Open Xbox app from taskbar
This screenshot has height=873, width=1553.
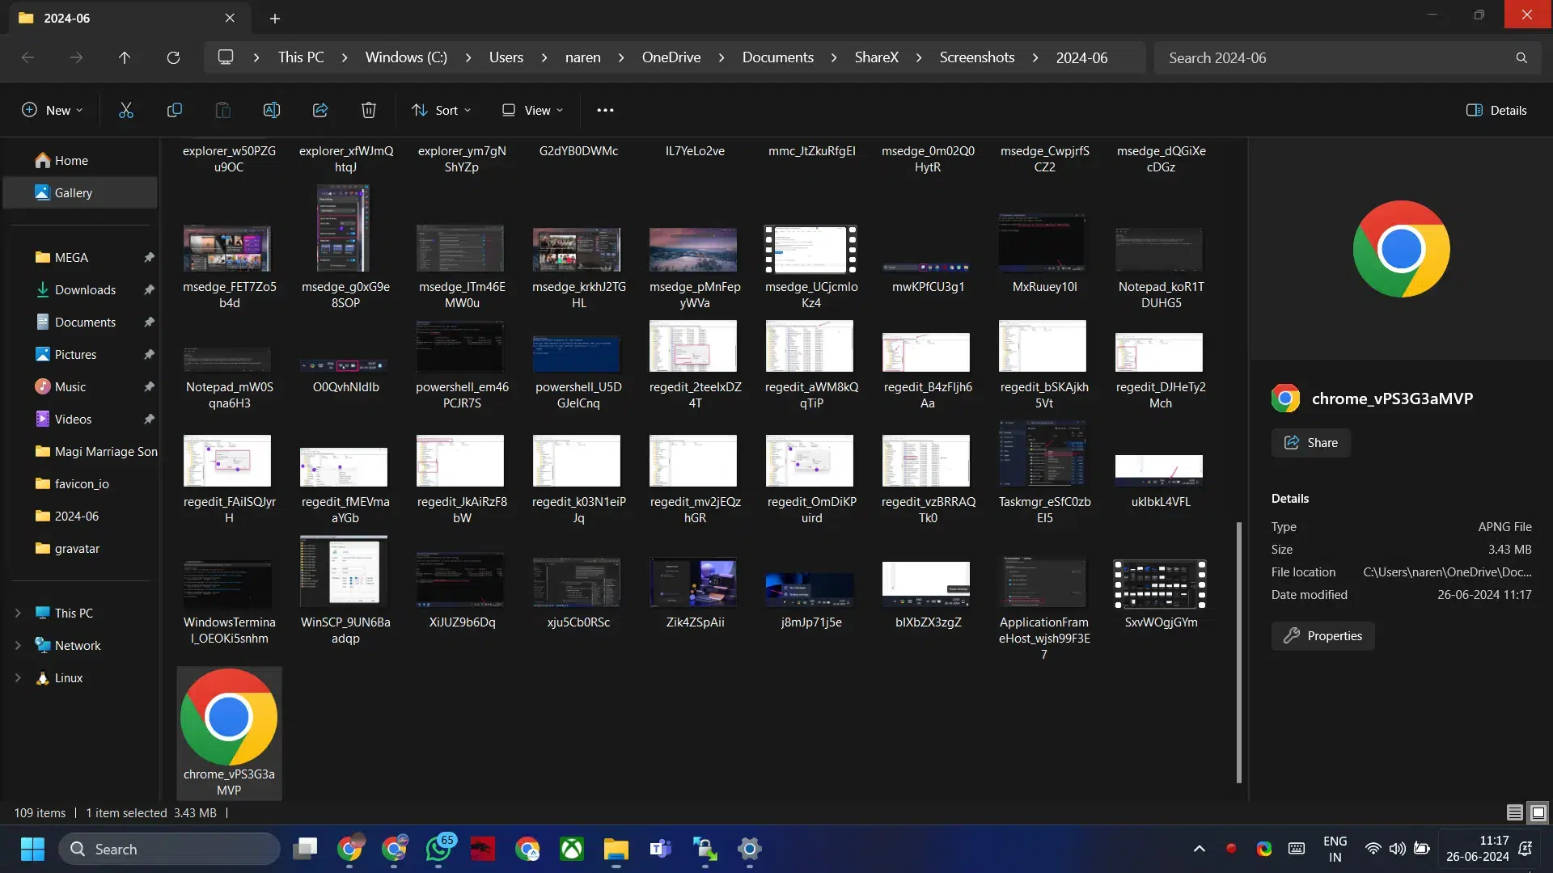coord(572,849)
